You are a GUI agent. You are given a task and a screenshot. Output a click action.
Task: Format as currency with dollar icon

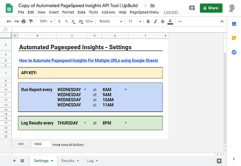(59, 21)
